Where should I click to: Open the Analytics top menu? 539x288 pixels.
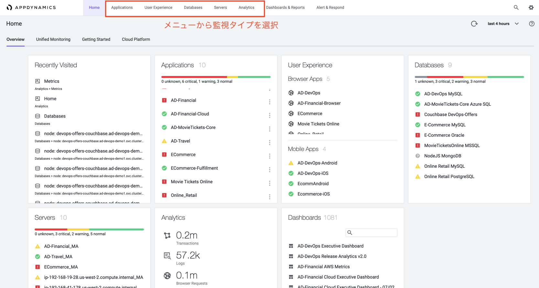246,7
